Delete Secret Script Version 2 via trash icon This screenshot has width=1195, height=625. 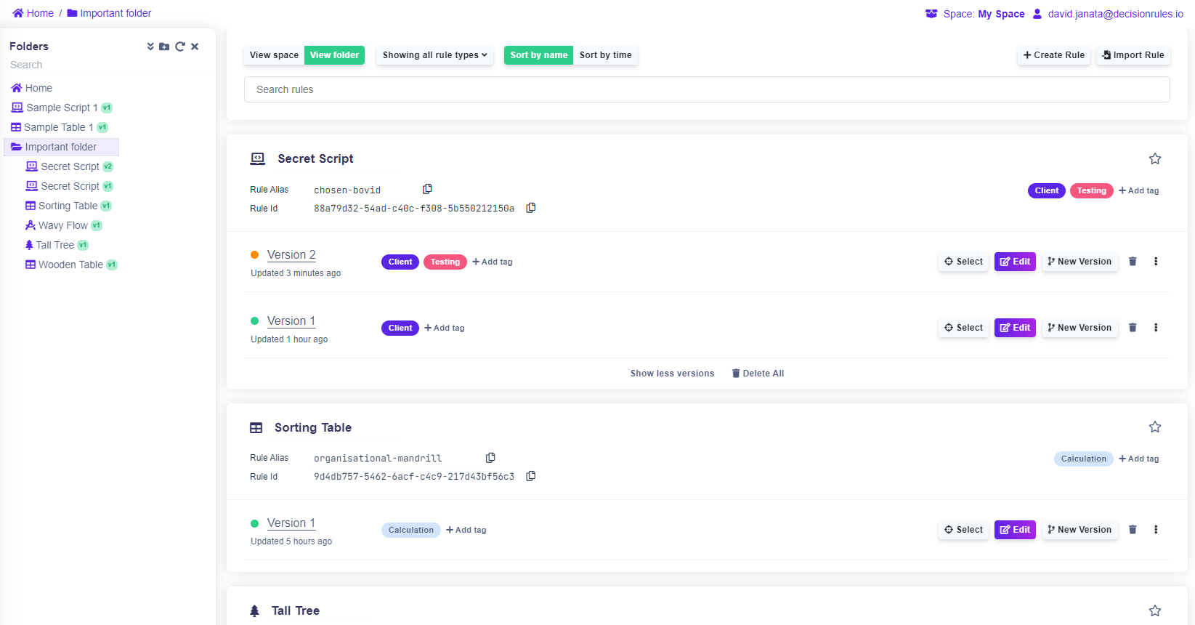click(1133, 262)
